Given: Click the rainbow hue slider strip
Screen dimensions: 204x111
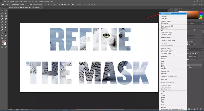Looking at the screenshot, I should (201, 15).
